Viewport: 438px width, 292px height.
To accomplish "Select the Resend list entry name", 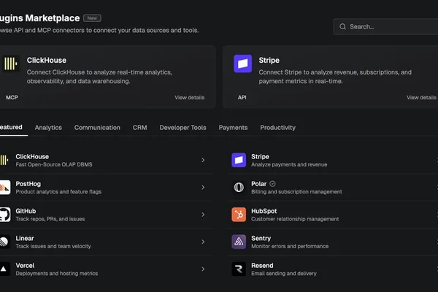I will point(262,266).
